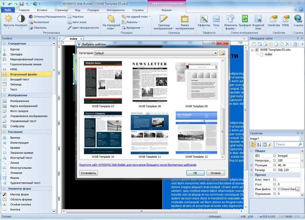Collapse the Изображения toolbox section

4,95
